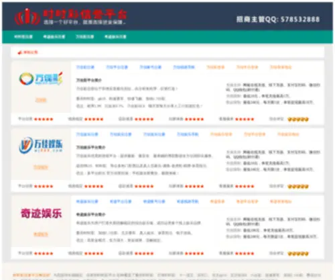This screenshot has width=335, height=280.
Task: Open third blue link in first platform card
Action: (x=151, y=67)
